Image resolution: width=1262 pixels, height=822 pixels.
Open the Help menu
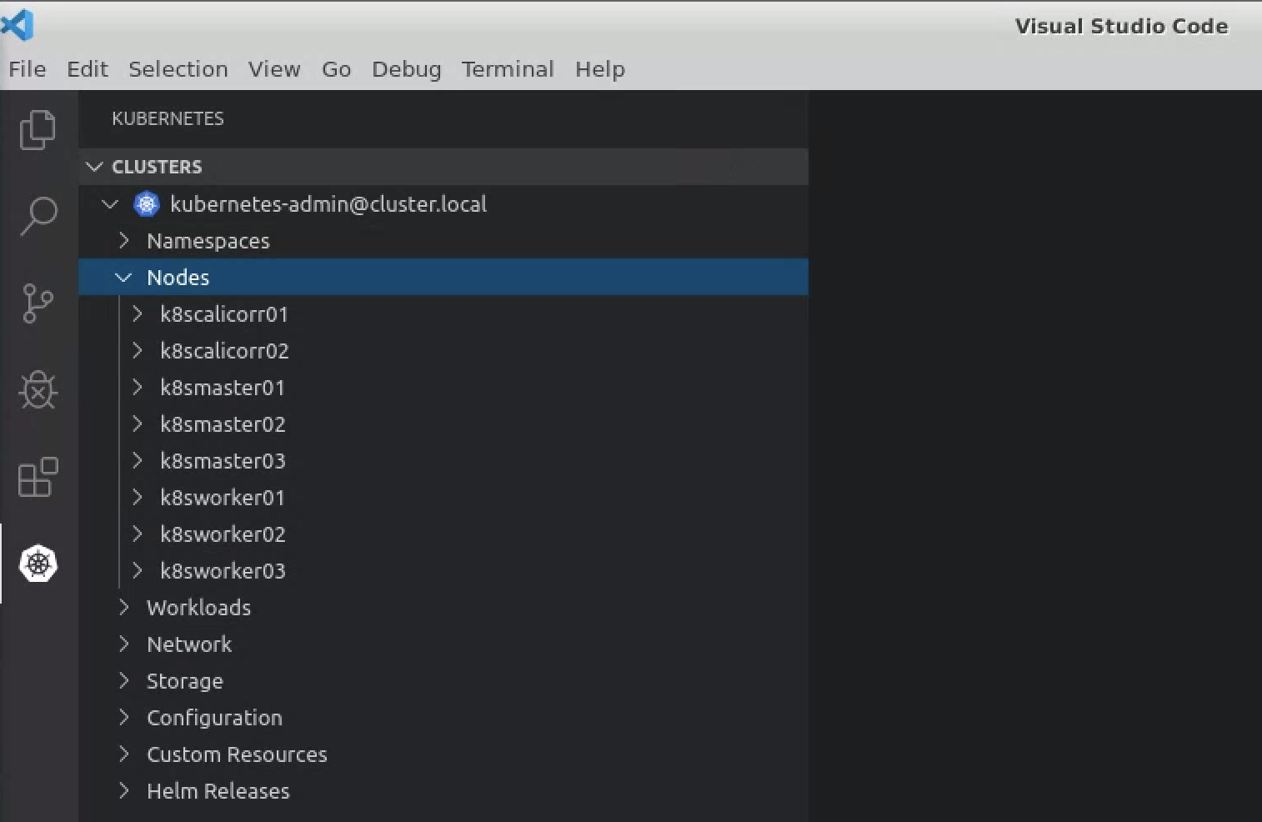pyautogui.click(x=599, y=69)
